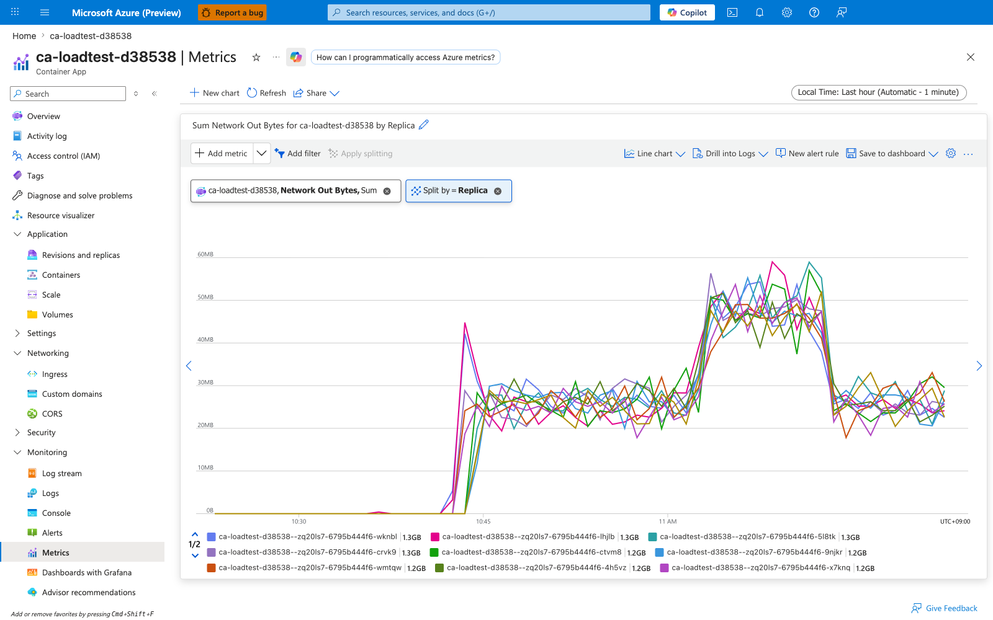The width and height of the screenshot is (993, 620).
Task: Open the Azure portal hamburger menu
Action: (45, 12)
